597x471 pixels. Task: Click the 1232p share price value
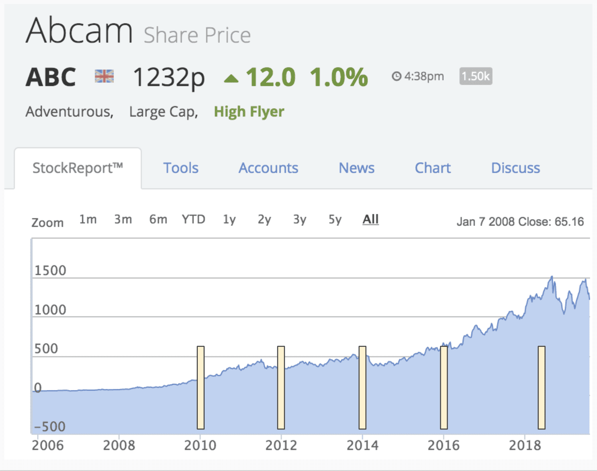point(169,78)
